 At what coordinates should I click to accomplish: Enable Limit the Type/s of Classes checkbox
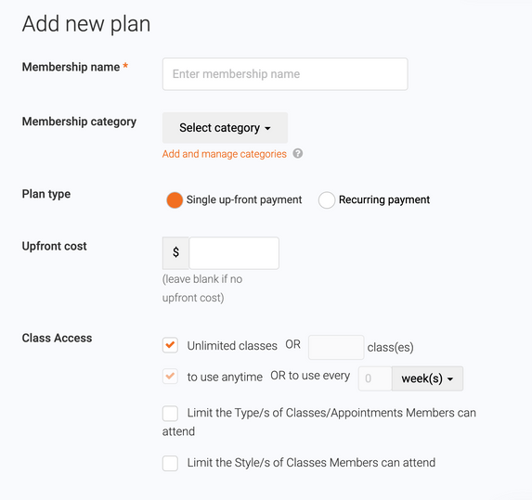170,413
